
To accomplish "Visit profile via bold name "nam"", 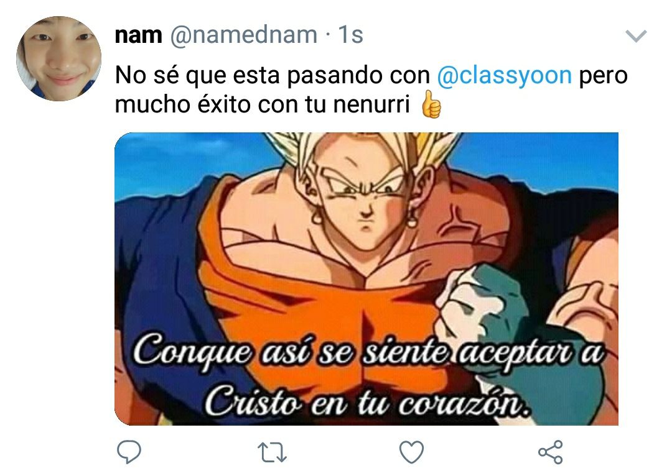I will coord(138,35).
